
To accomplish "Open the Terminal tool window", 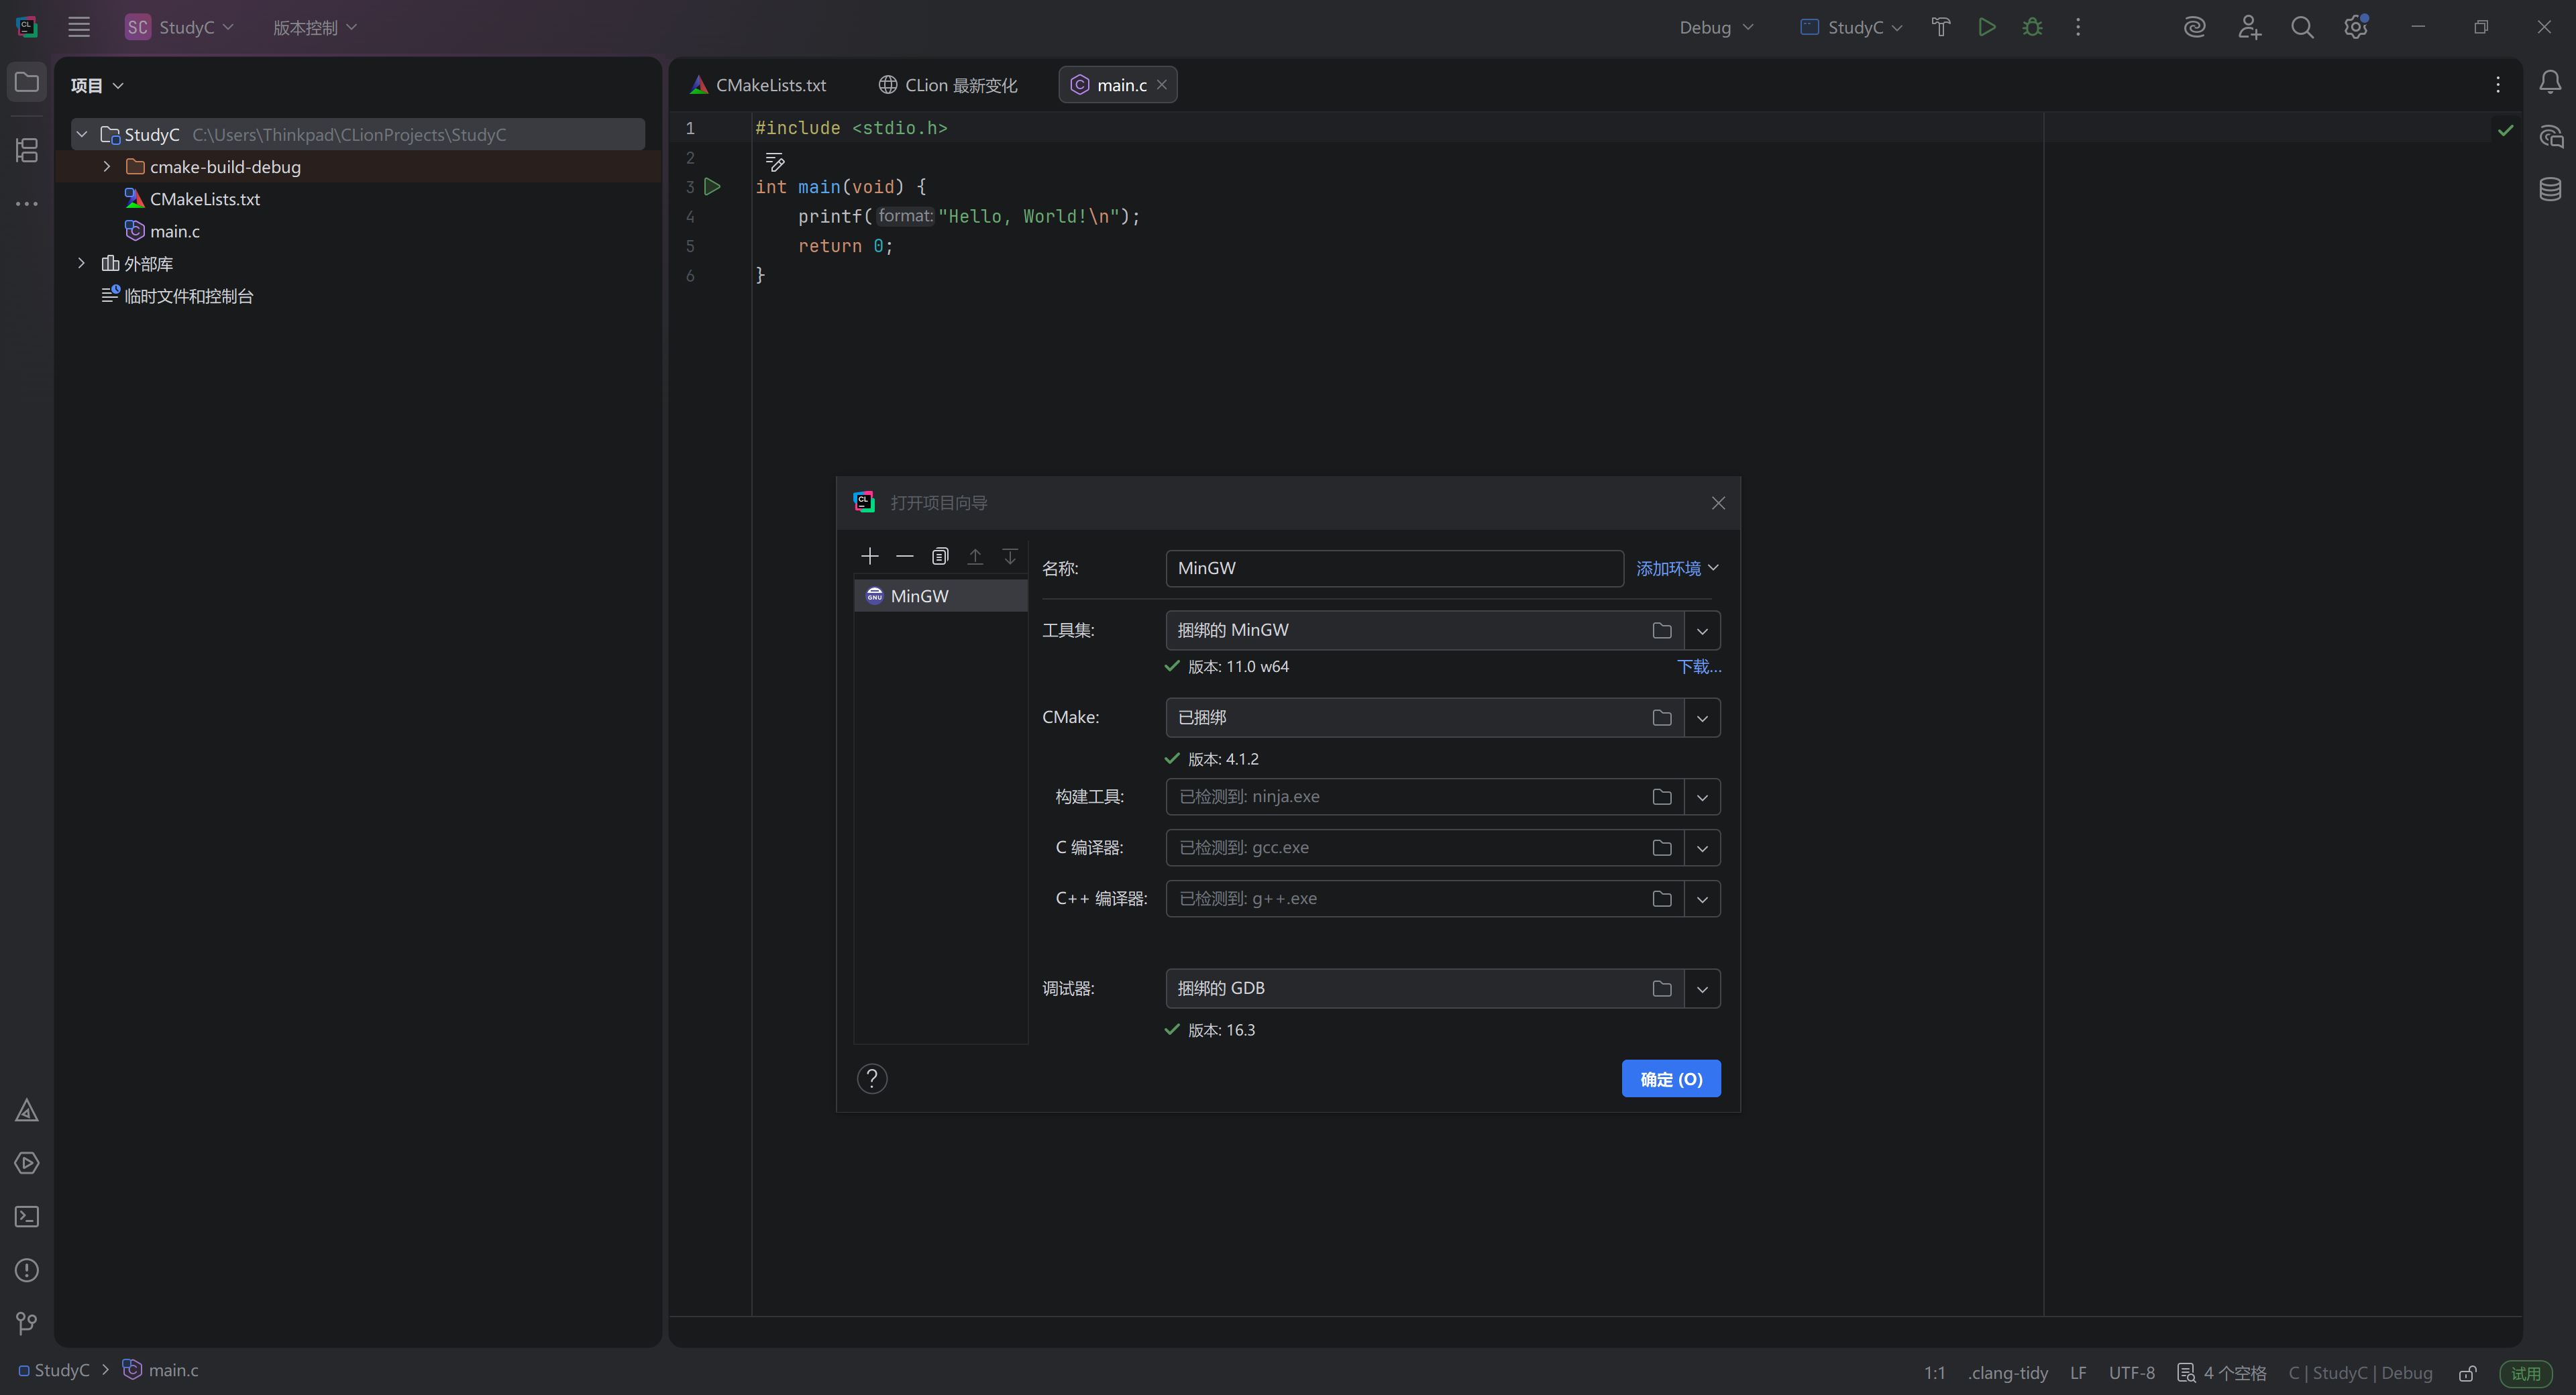I will 27,1217.
